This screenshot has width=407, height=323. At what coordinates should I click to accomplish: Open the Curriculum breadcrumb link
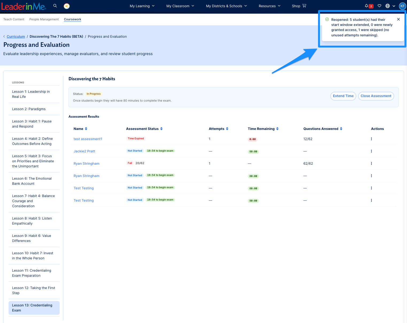coord(16,37)
